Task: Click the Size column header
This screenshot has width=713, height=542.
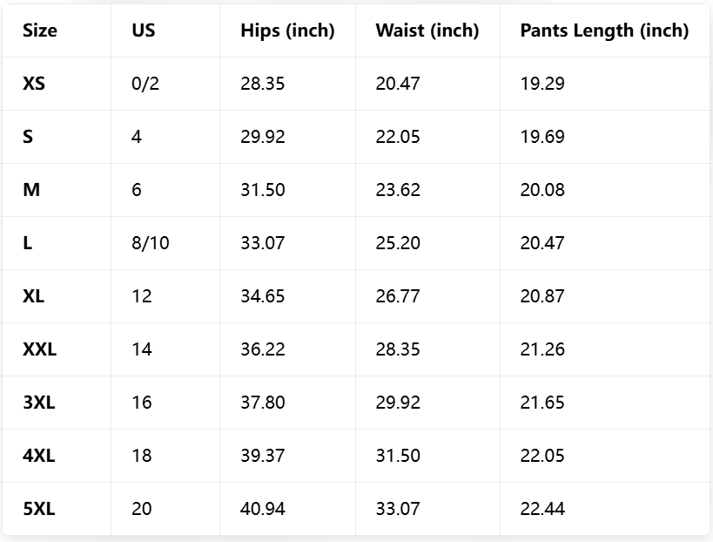Action: tap(40, 30)
